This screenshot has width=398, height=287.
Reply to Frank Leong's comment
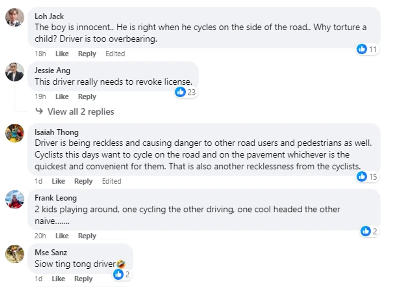coord(87,236)
